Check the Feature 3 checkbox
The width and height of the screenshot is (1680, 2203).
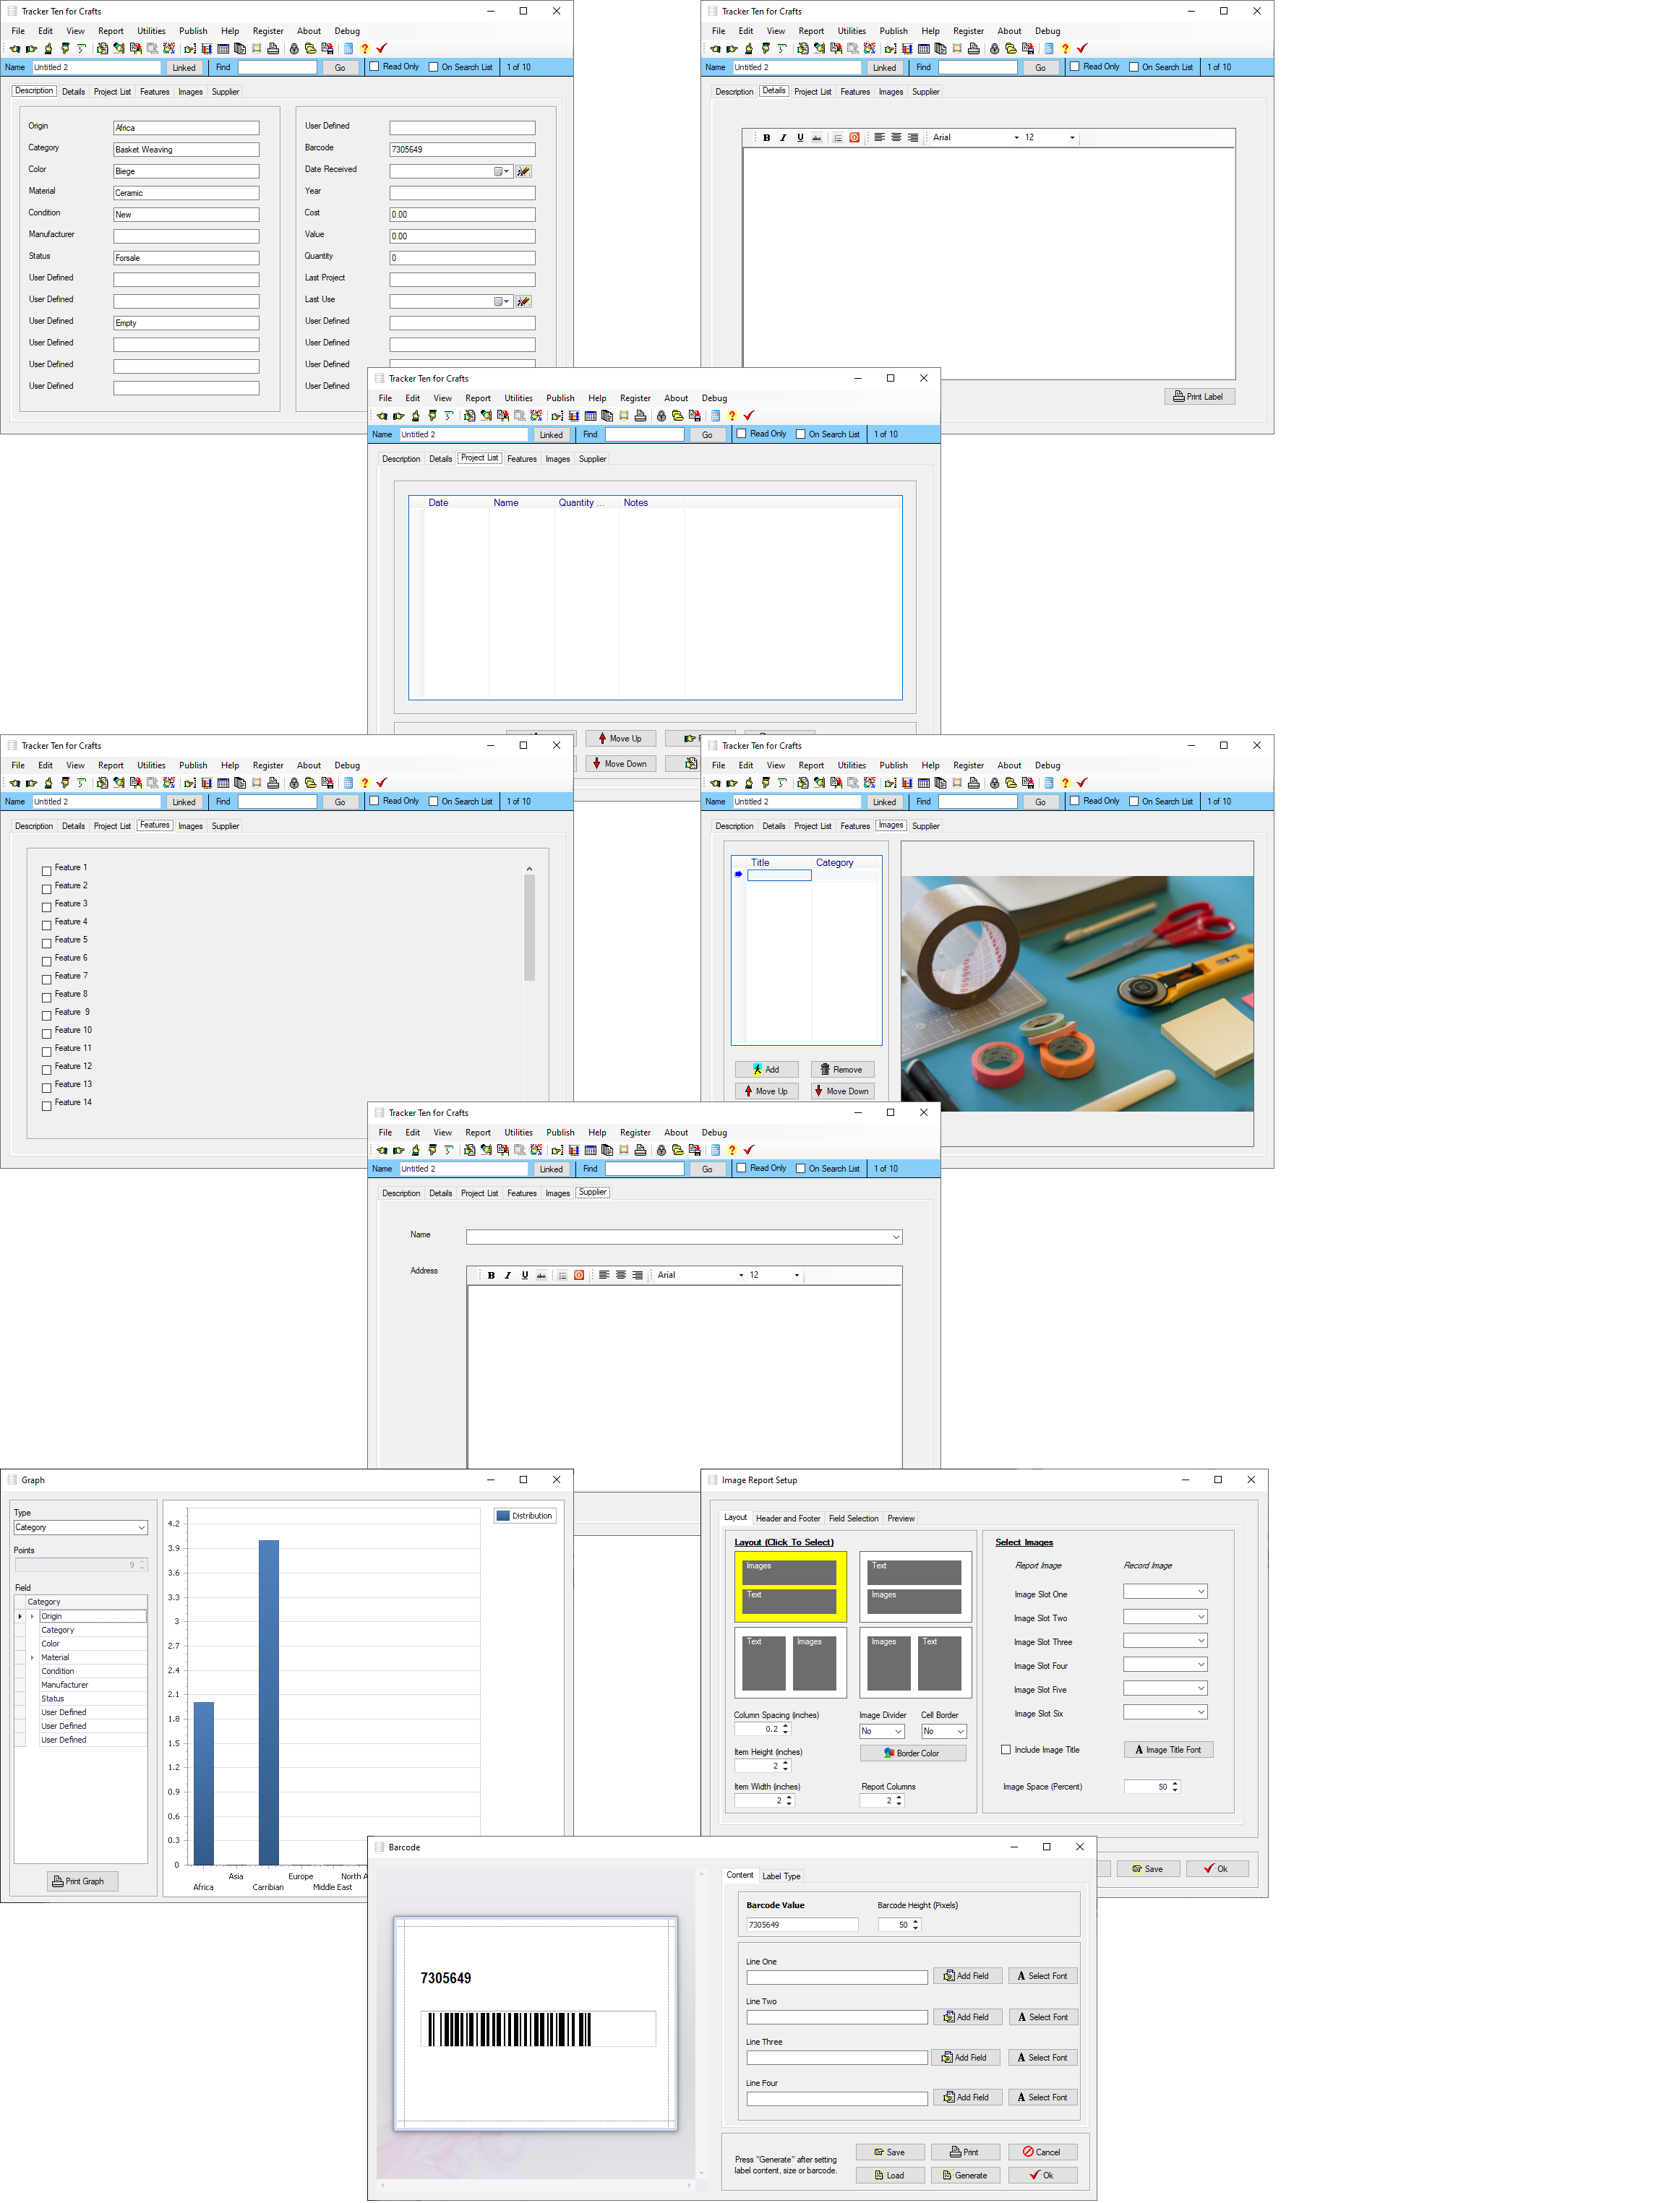click(46, 906)
